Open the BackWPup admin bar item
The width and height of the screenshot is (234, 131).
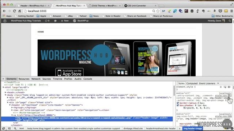pos(81,21)
